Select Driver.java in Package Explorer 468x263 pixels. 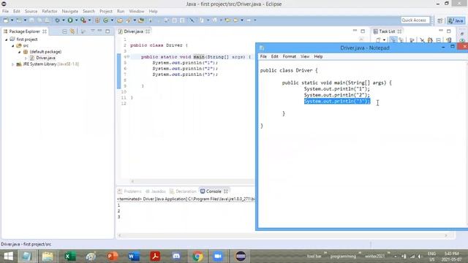click(45, 58)
